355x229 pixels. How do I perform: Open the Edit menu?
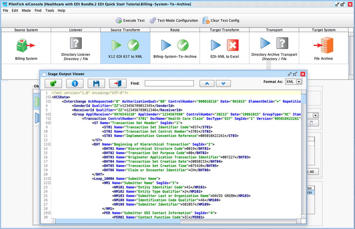point(15,10)
